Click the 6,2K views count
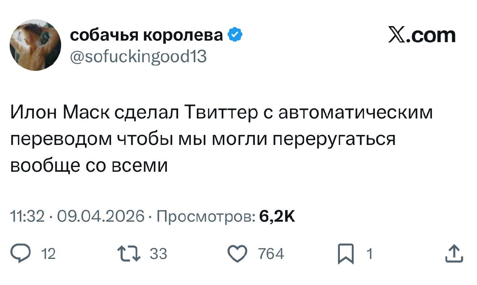Image resolution: width=477 pixels, height=285 pixels. [x=277, y=216]
